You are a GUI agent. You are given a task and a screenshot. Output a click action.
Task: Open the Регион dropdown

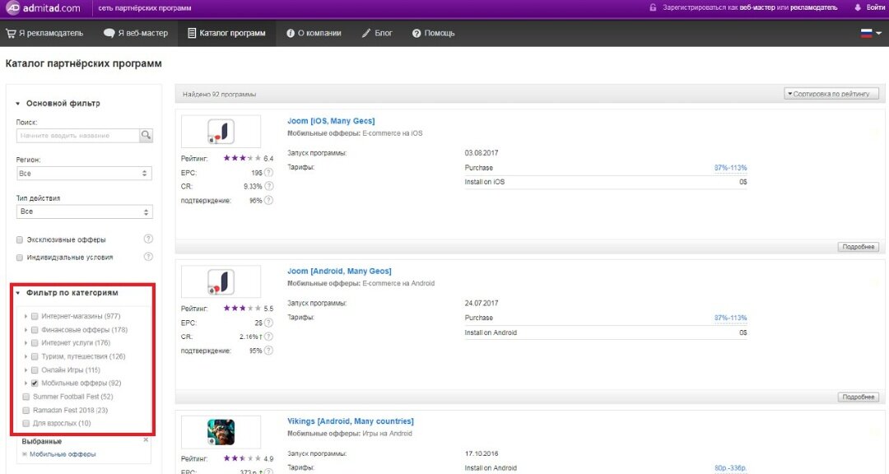[x=85, y=174]
